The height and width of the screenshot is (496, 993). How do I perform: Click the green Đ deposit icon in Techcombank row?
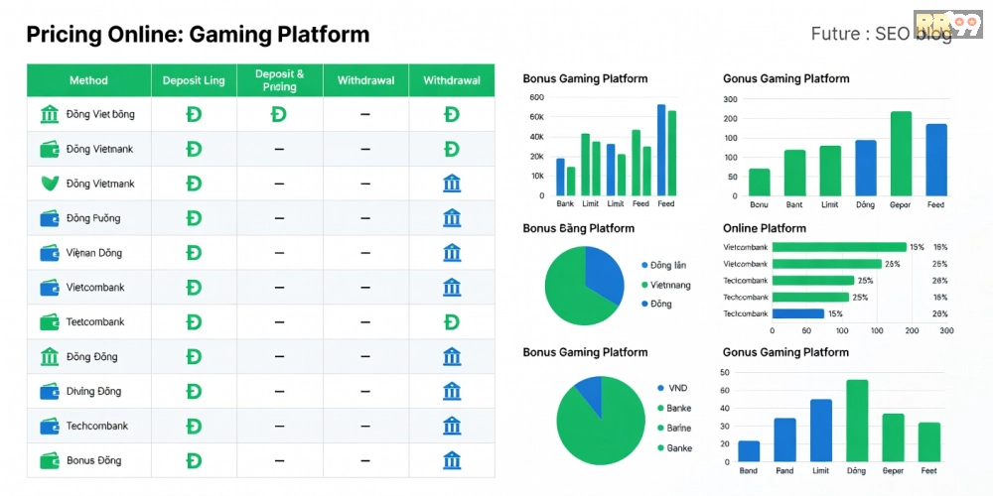click(194, 426)
